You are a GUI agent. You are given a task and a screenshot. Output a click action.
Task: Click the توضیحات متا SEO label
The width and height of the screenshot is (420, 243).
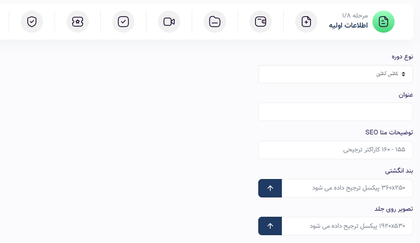coord(389,132)
